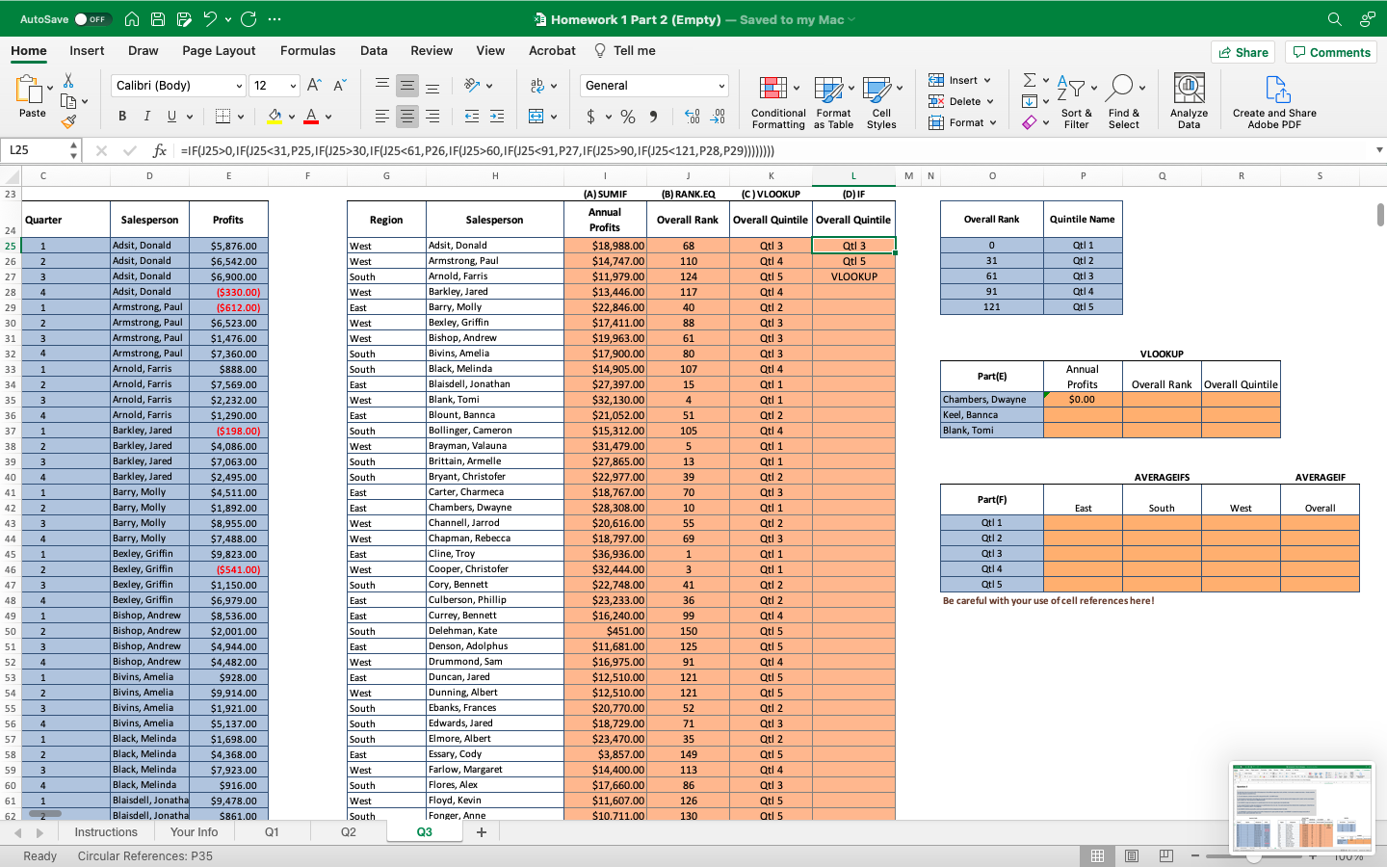Select cell E28 showing ($330.00)

[x=230, y=291]
